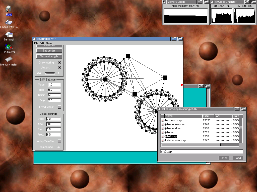Enable the Fixed Mass checkbox
The width and height of the screenshot is (257, 192).
59,107
